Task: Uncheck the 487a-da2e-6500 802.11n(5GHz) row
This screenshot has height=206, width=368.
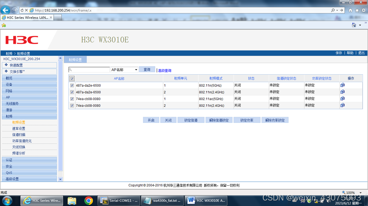Action: coord(72,85)
